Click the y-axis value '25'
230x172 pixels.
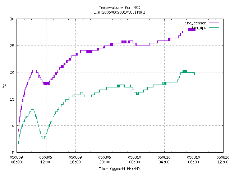click(12, 46)
